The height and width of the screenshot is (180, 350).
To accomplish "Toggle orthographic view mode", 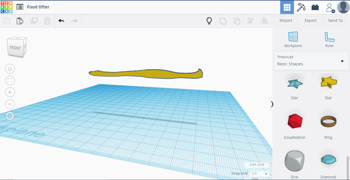I will (x=10, y=116).
